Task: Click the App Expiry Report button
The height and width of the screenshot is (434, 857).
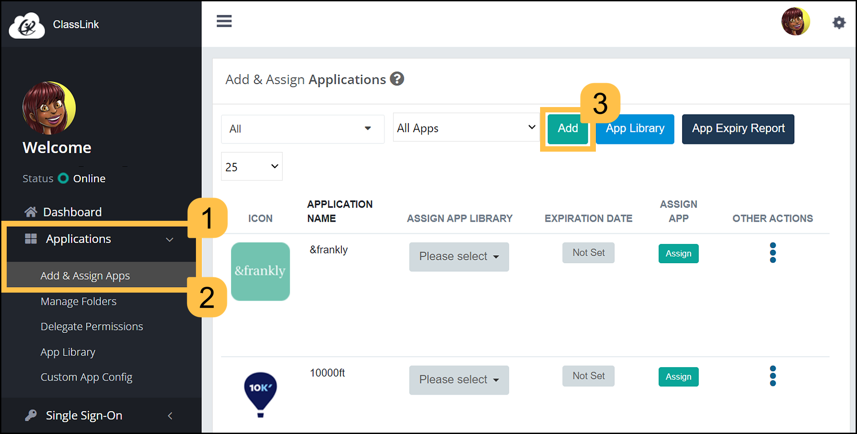Action: 738,129
